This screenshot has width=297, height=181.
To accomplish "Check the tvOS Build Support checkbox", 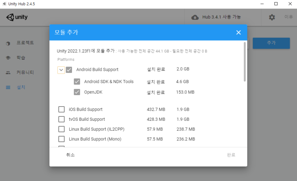I will pos(61,119).
